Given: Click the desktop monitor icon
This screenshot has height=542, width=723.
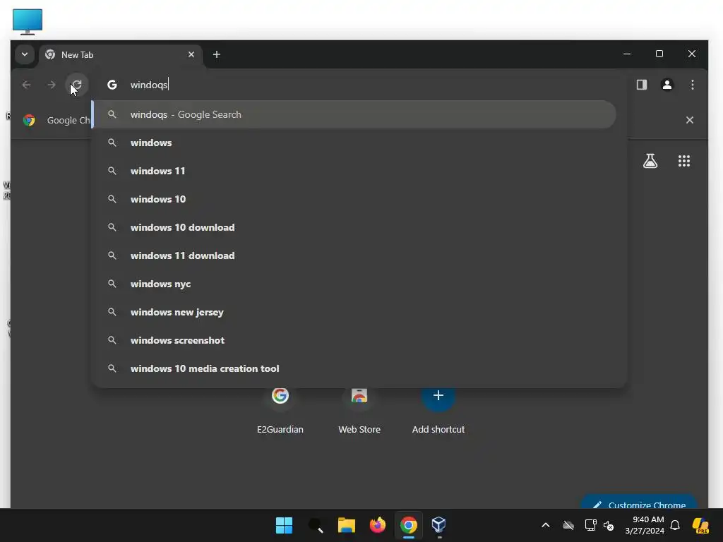Looking at the screenshot, I should pos(28,22).
